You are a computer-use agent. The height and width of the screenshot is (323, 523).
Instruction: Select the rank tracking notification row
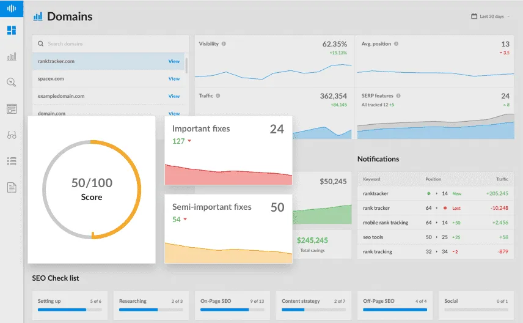[x=436, y=251]
